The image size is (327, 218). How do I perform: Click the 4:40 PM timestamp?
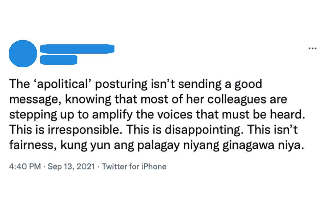[x=25, y=166]
